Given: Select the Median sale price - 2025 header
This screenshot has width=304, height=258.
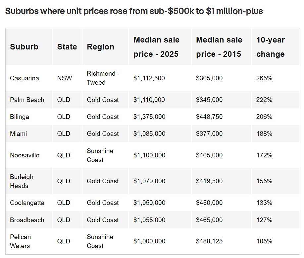Looking at the screenshot, I should pyautogui.click(x=156, y=47).
